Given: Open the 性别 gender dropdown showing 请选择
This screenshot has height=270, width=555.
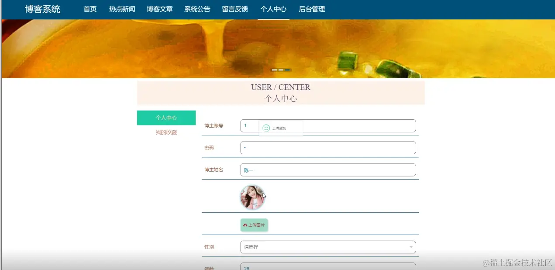Looking at the screenshot, I should (x=328, y=247).
